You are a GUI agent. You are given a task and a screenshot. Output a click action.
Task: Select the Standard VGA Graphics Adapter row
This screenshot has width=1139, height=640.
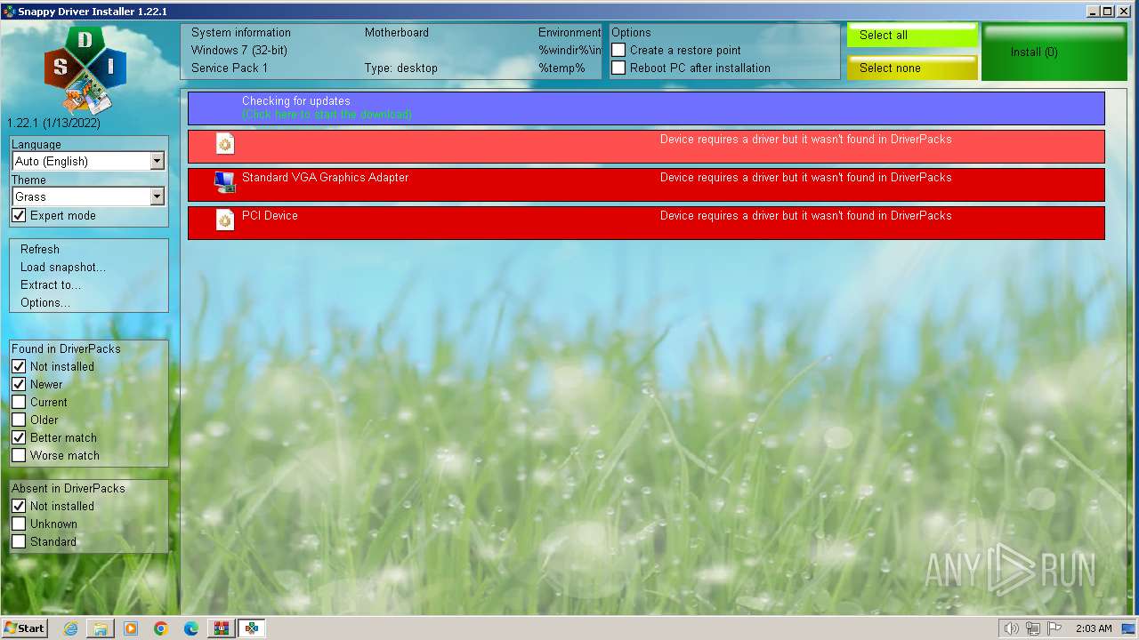point(646,185)
